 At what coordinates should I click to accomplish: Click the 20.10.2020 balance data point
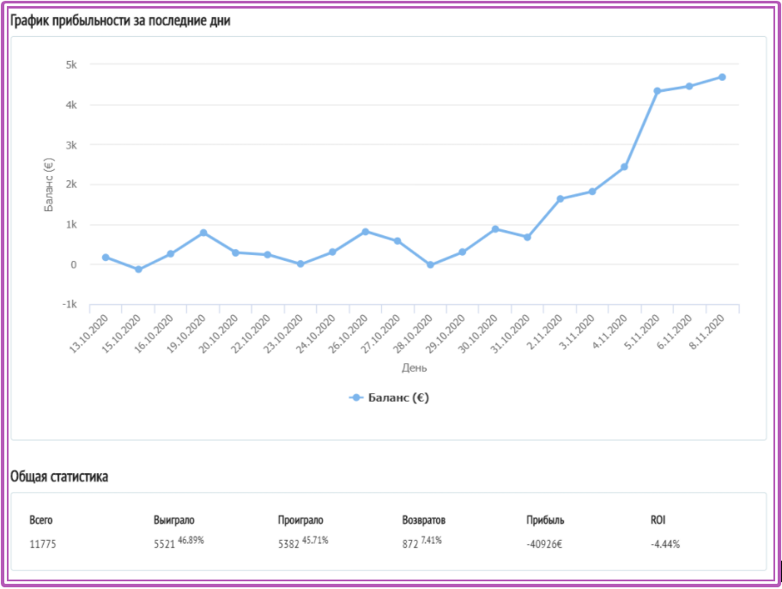tap(235, 252)
